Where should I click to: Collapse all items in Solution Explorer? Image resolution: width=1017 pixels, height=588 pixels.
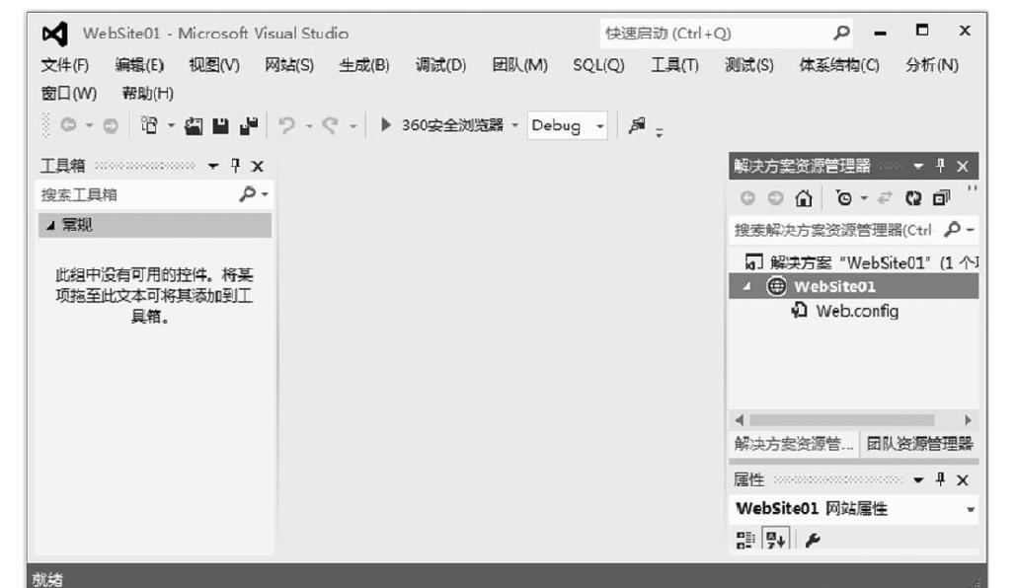941,197
